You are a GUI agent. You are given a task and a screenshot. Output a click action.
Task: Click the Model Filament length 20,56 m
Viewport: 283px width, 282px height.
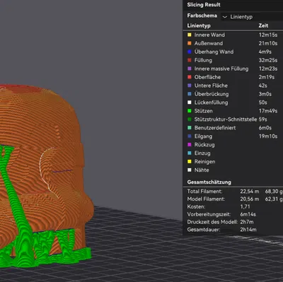click(x=250, y=199)
